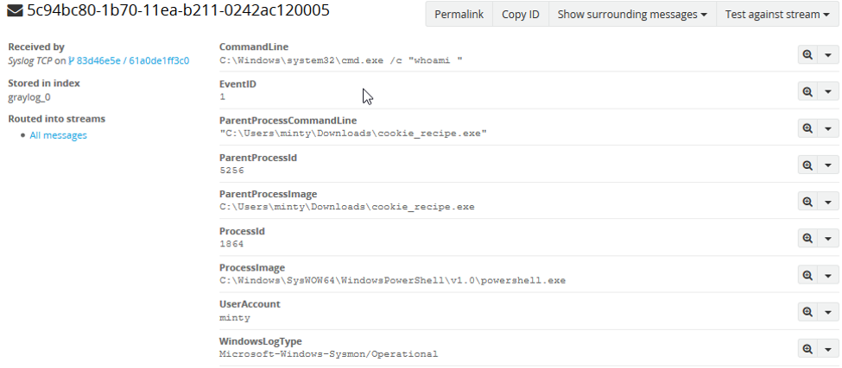Image resolution: width=842 pixels, height=368 pixels.
Task: Click magnifier icon for ParentProcessCommandLine field
Action: (x=807, y=128)
